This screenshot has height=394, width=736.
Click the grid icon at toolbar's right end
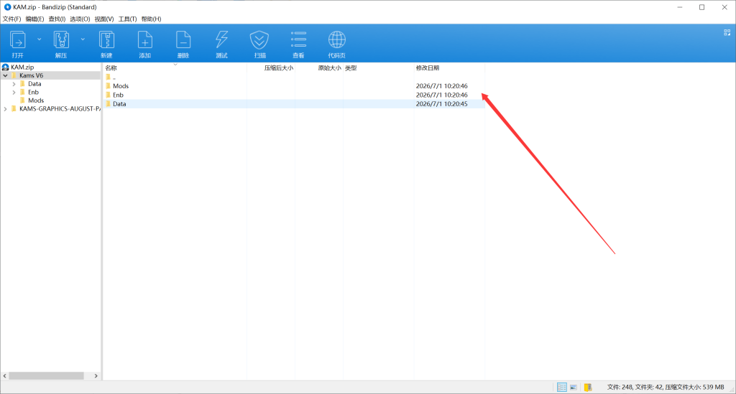(x=727, y=32)
